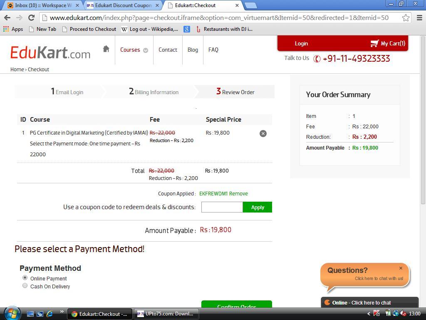Screen dimensions: 426x320
Task: Open the Chrome menu hamburger icon
Action: point(419,17)
